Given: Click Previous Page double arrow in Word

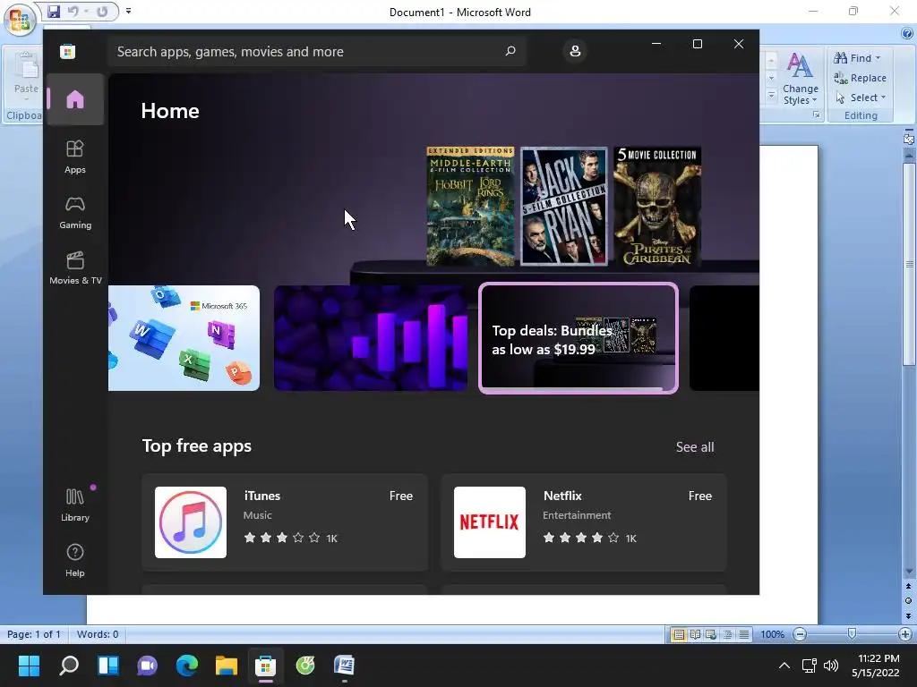Looking at the screenshot, I should click(908, 586).
